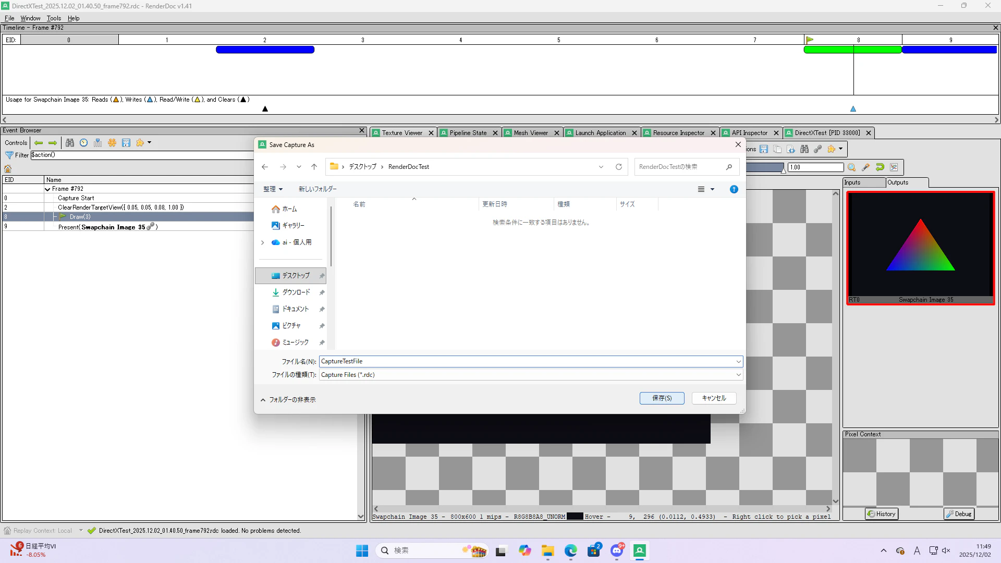Screen dimensions: 1001x563
Task: Click the green reset range arrow icon
Action: coord(880,167)
